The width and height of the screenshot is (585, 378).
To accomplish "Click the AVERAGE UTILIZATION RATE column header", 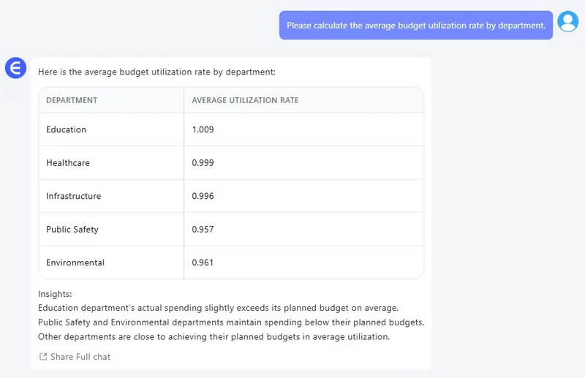I will tap(245, 100).
